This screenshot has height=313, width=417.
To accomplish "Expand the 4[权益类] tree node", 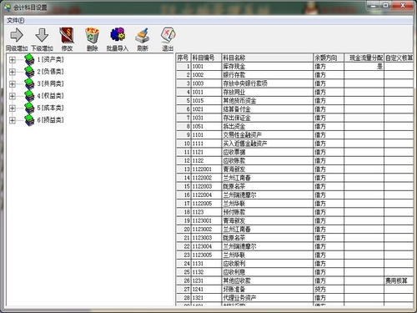I will [13, 96].
